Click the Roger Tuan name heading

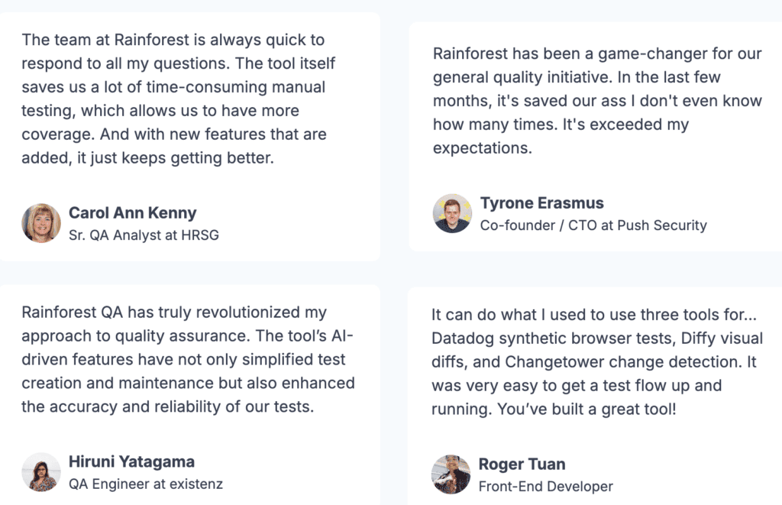tap(522, 465)
